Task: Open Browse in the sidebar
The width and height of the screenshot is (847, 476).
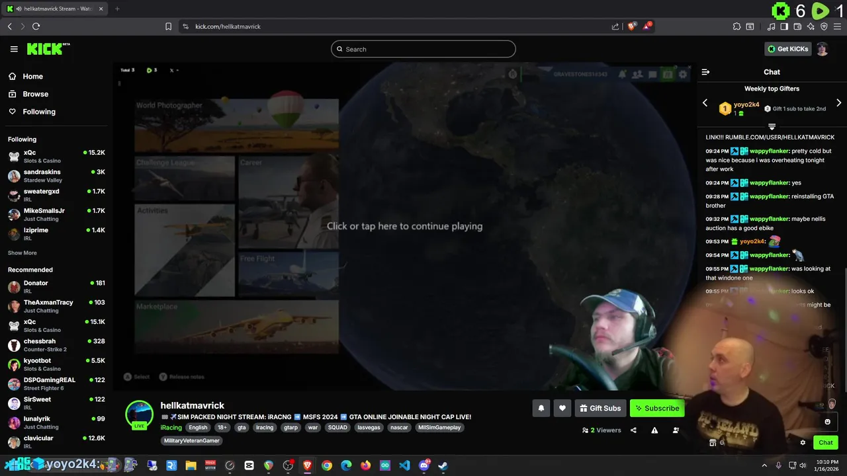Action: click(28, 94)
